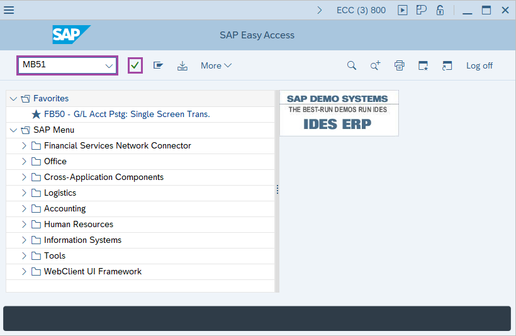The width and height of the screenshot is (516, 336).
Task: Maximize the SAP window
Action: (486, 10)
